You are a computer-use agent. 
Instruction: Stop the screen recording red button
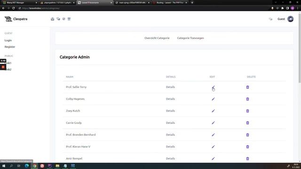pyautogui.click(x=3, y=67)
